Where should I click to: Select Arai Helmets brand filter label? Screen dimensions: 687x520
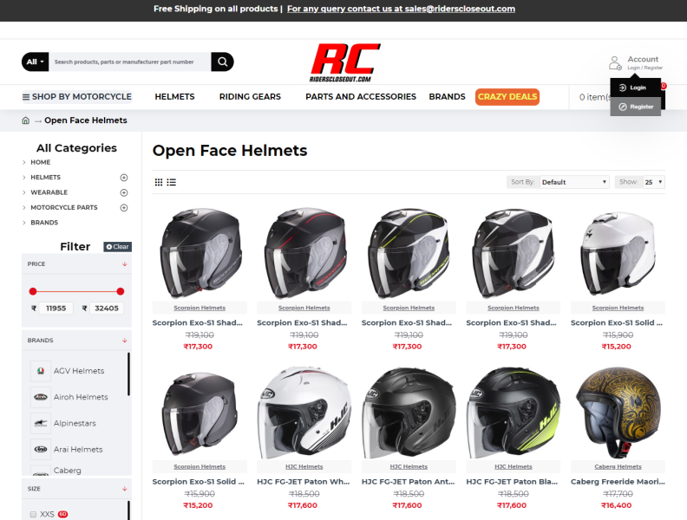78,450
